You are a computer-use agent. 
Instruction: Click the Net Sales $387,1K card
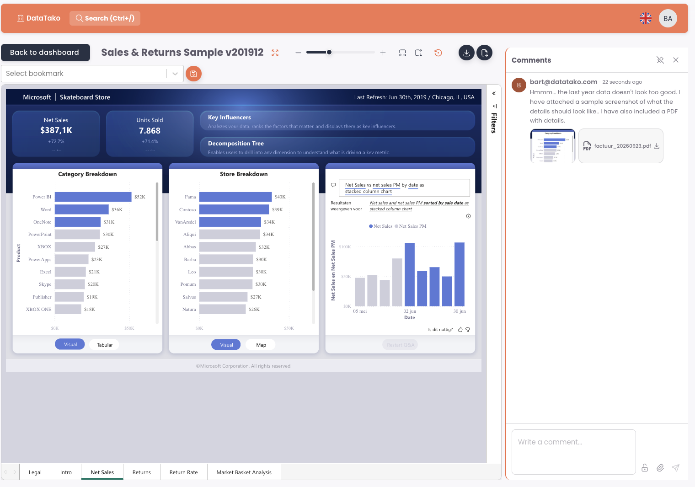click(56, 134)
